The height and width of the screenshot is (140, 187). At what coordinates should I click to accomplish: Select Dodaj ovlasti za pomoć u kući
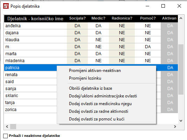(x=97, y=119)
